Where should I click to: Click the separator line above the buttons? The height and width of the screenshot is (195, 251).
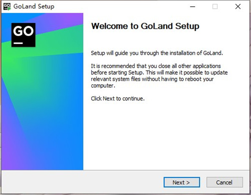(125, 170)
